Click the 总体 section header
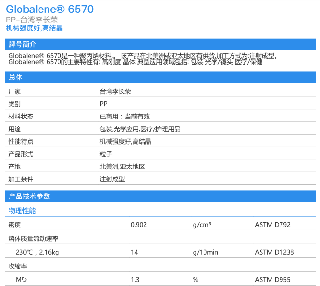Screen dimensions: 320x286 click(x=160, y=77)
